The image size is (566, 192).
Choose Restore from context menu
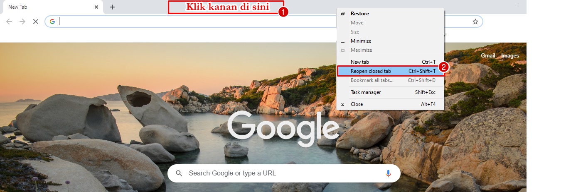[390, 14]
